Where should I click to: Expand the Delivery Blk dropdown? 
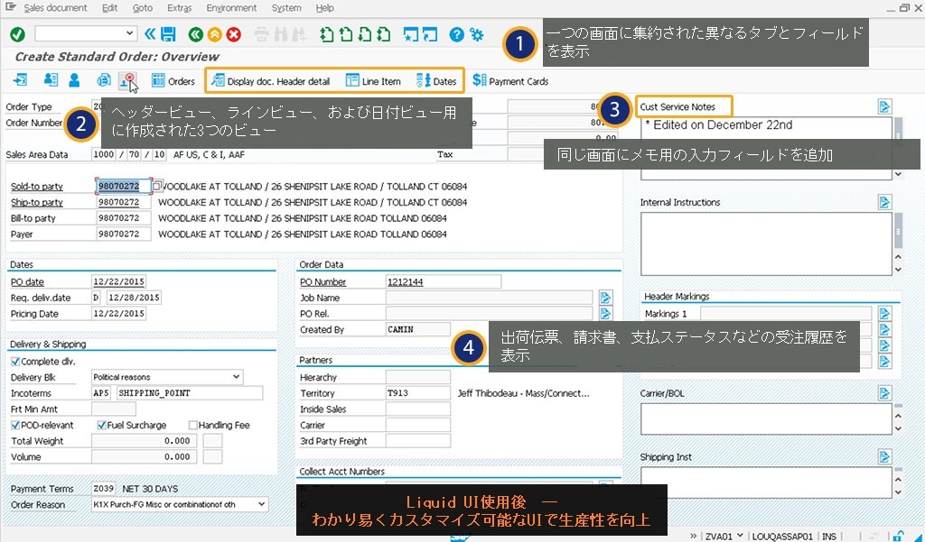[x=236, y=377]
